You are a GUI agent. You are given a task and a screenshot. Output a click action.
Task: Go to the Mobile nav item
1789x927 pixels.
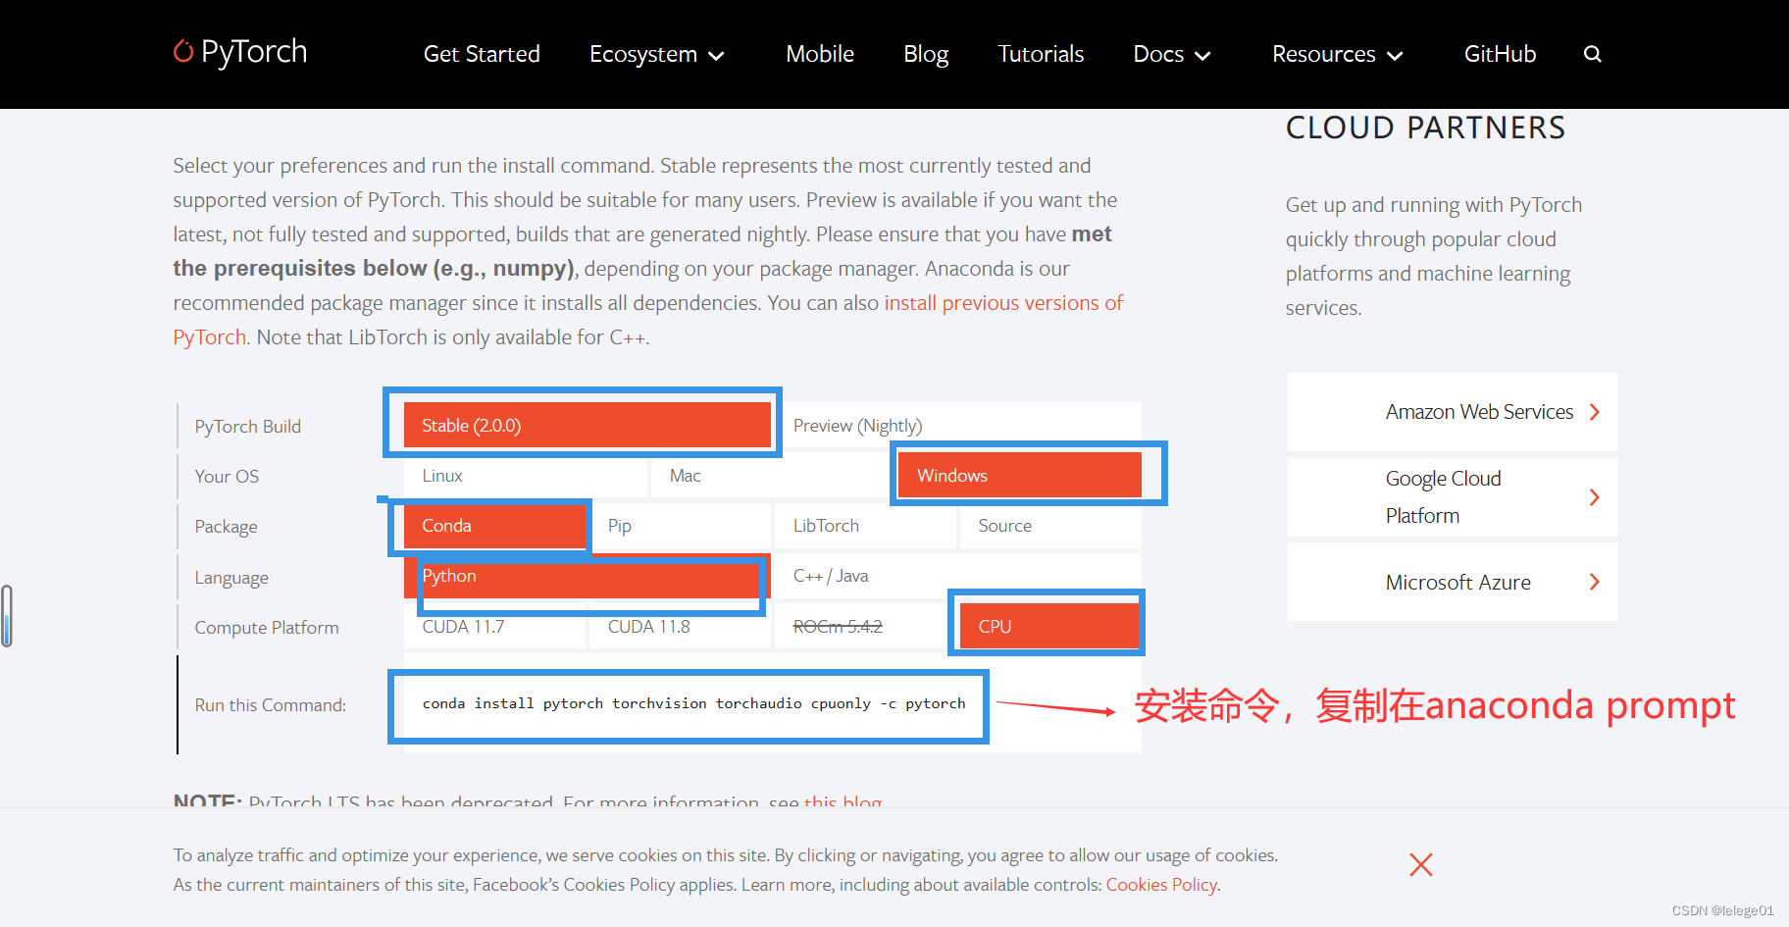820,54
